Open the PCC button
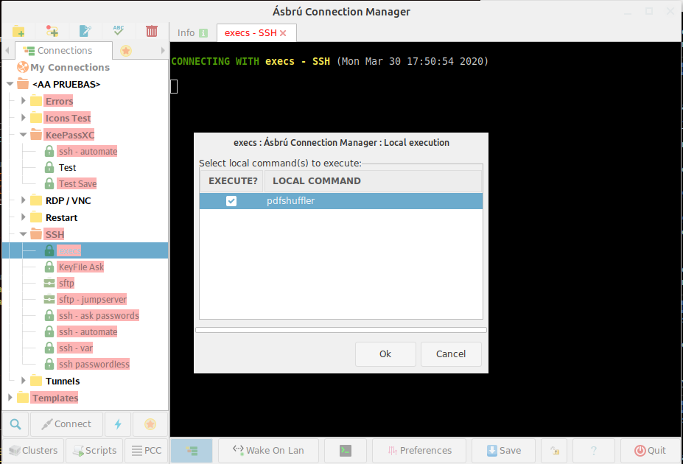Image resolution: width=683 pixels, height=464 pixels. [x=147, y=451]
